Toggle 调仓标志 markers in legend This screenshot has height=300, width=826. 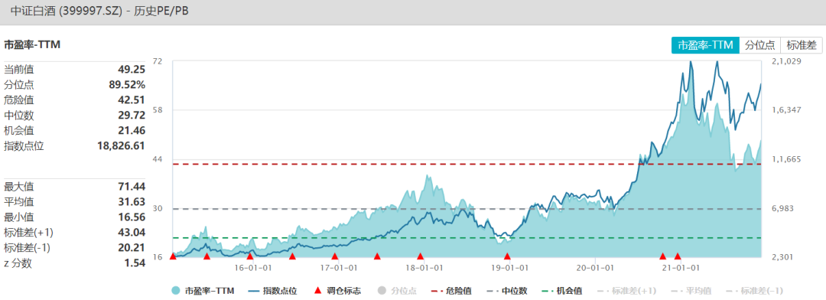pos(337,291)
